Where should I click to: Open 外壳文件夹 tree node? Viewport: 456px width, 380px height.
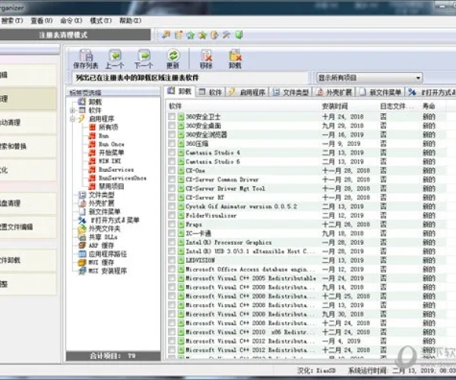point(104,229)
